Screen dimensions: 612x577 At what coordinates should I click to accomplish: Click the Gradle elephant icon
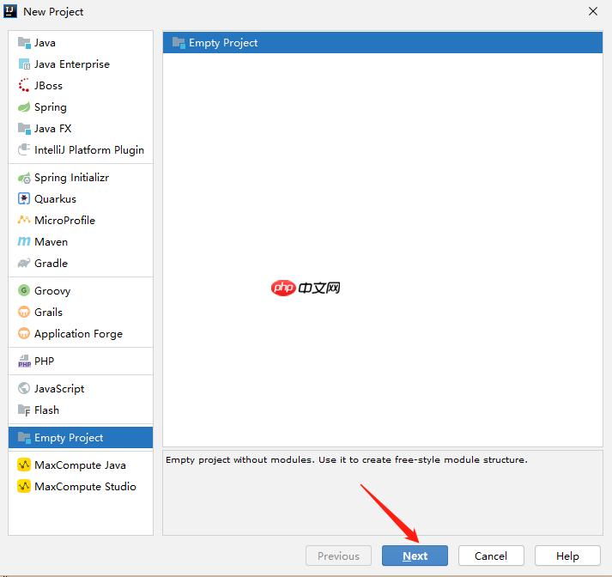click(x=24, y=263)
